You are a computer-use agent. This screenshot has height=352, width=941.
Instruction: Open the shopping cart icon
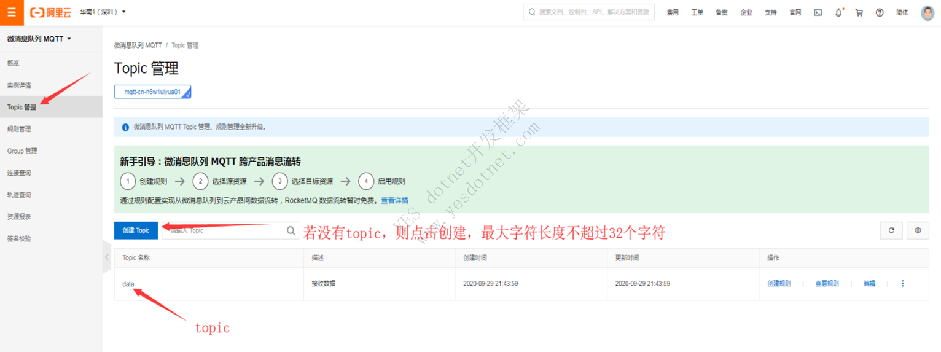(x=859, y=12)
